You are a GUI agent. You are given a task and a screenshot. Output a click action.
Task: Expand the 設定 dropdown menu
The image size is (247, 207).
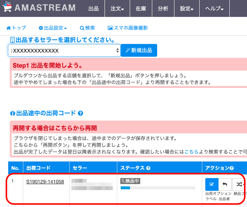[187, 9]
